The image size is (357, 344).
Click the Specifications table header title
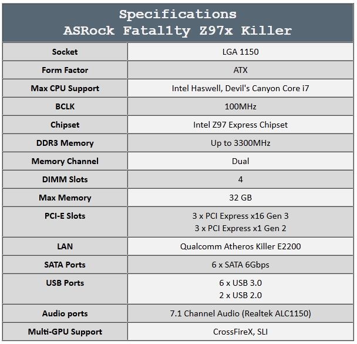(x=177, y=22)
